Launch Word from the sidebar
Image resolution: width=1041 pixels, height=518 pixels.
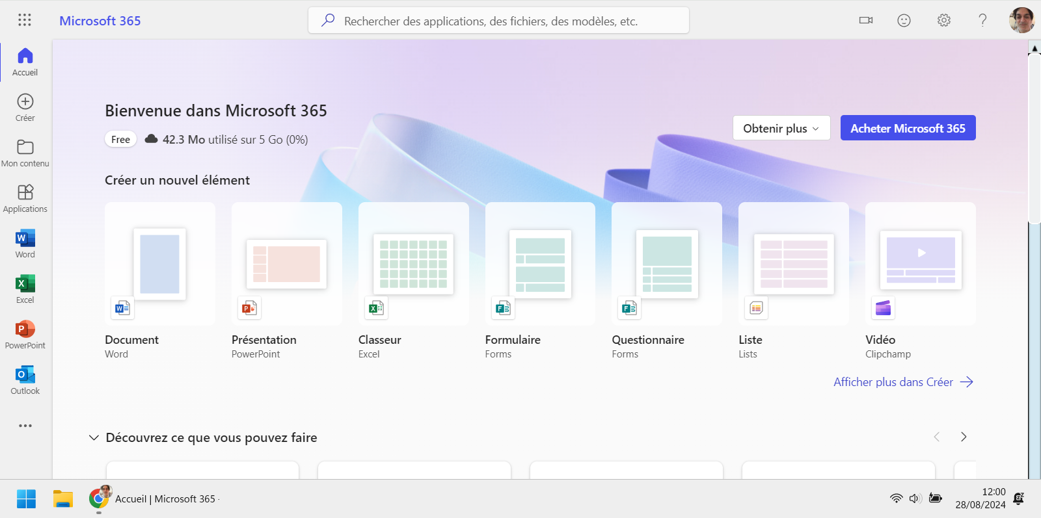tap(25, 244)
